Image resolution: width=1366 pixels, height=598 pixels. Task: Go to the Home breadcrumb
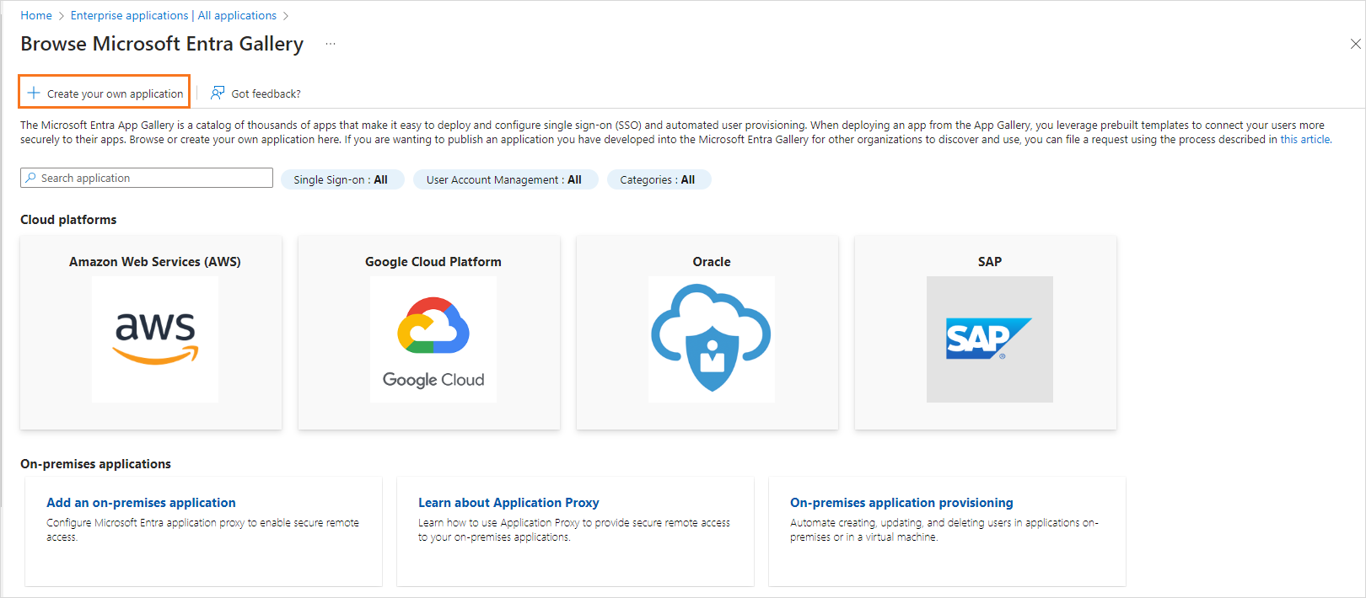(x=36, y=15)
